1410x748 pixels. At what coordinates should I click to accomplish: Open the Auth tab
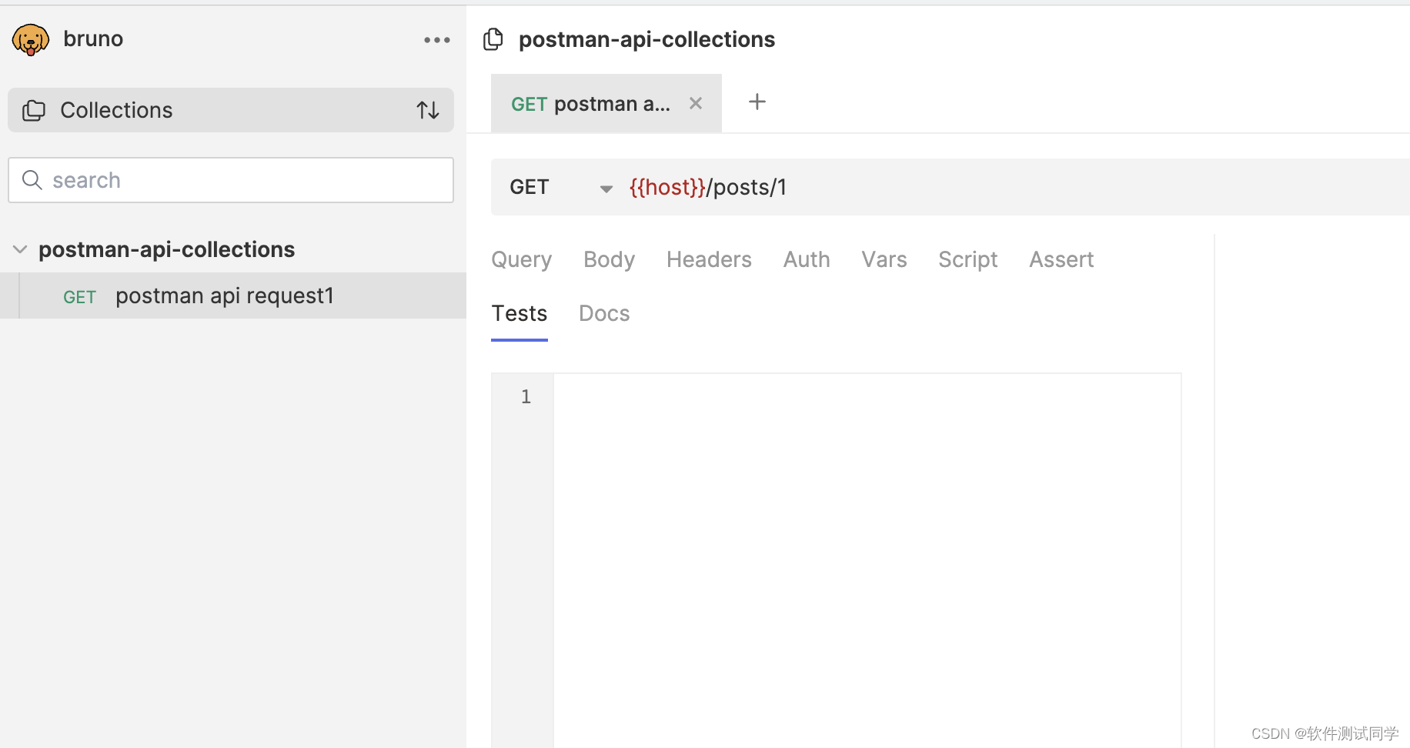pos(807,259)
